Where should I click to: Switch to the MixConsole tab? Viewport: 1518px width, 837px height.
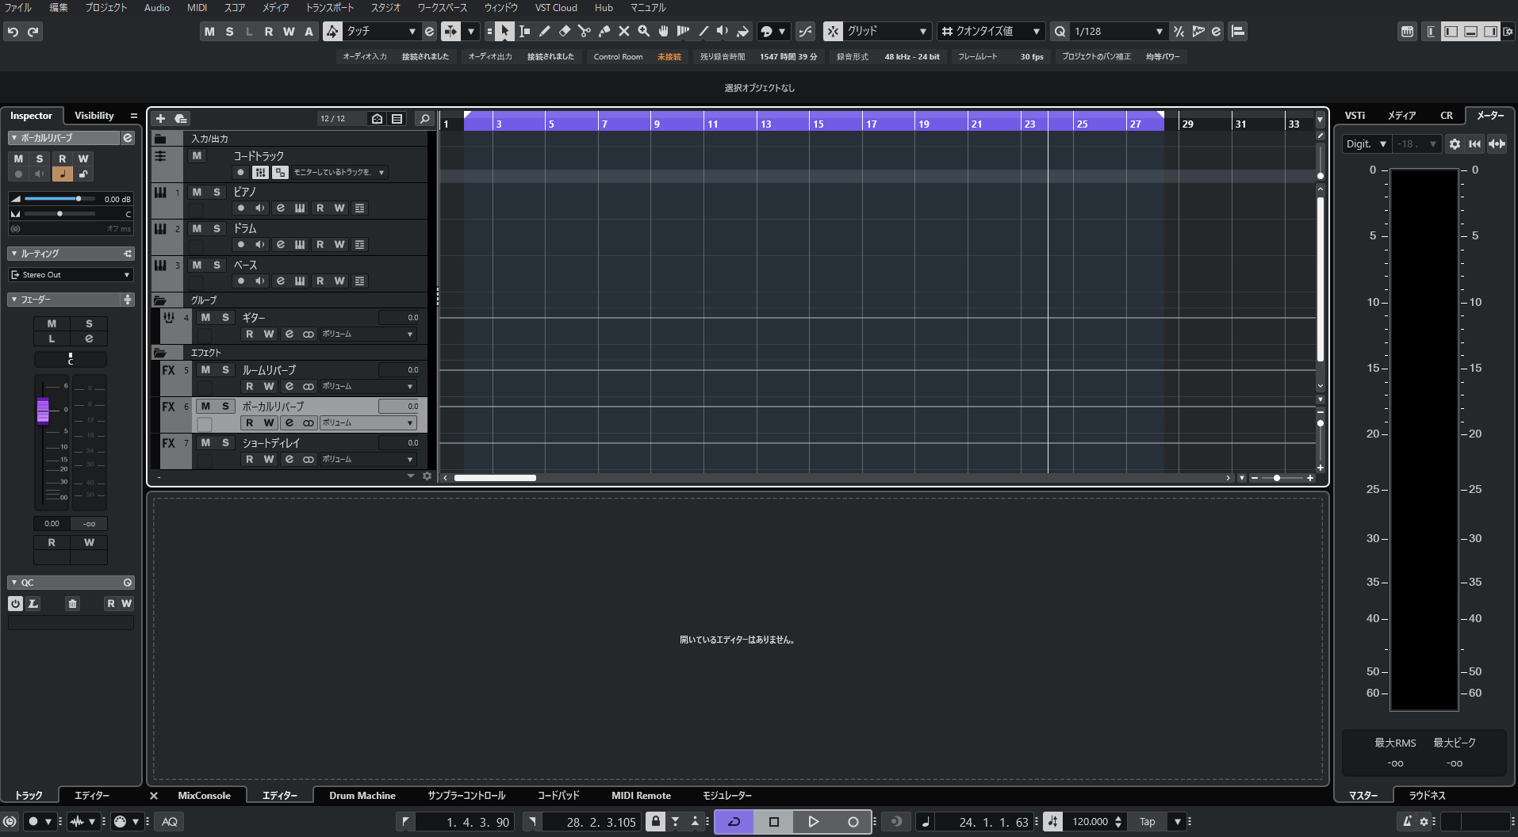204,796
